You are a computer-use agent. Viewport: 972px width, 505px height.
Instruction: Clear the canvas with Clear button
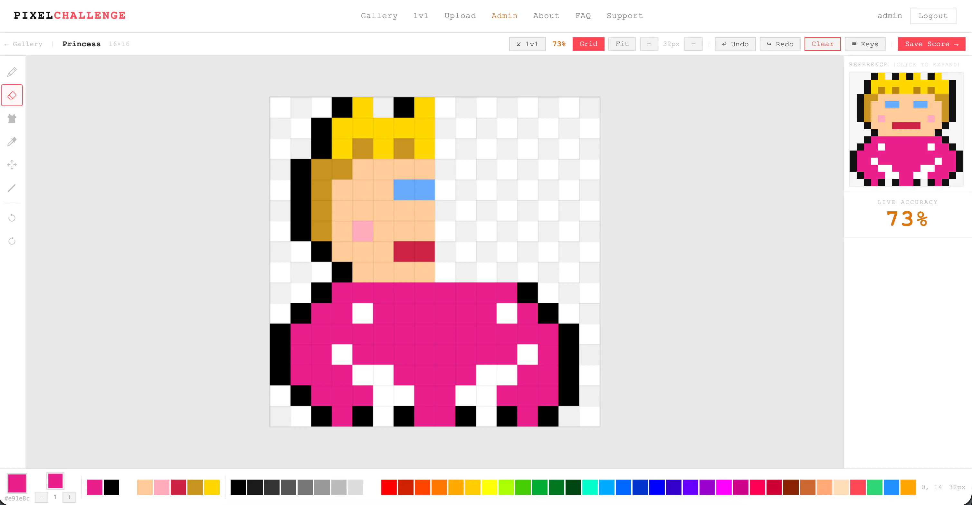(x=822, y=44)
